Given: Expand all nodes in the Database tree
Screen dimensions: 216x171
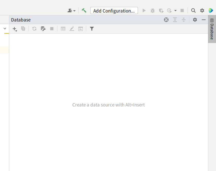Looking at the screenshot, I should pos(175,20).
